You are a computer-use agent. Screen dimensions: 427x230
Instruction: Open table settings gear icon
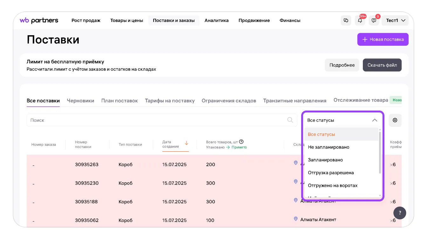click(x=395, y=120)
